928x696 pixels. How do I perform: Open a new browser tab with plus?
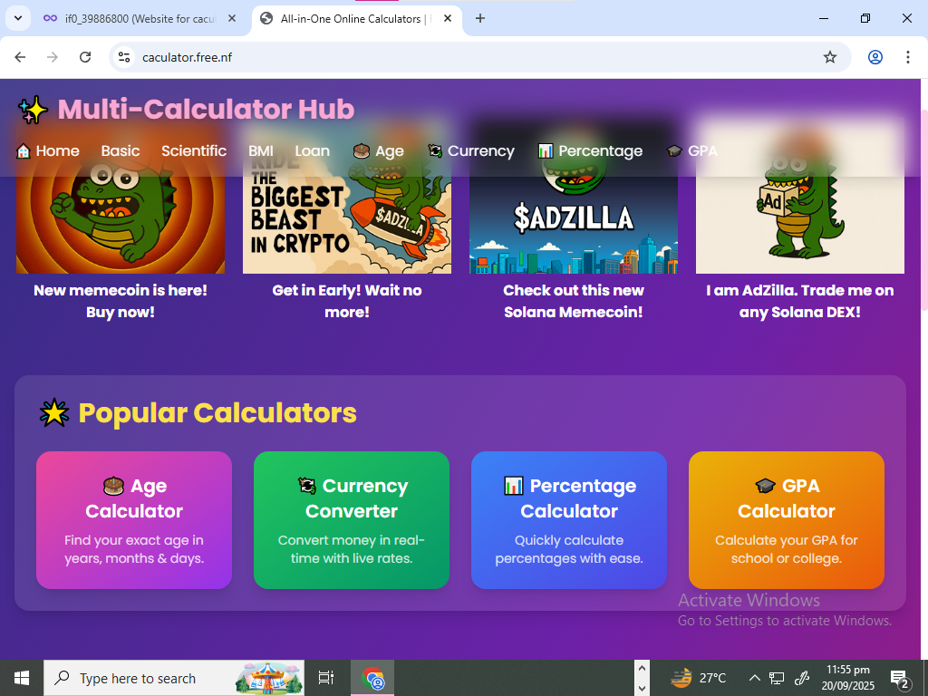(x=480, y=18)
